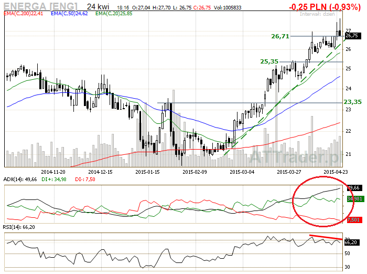Click the Interwał: dzień label

click(317, 14)
